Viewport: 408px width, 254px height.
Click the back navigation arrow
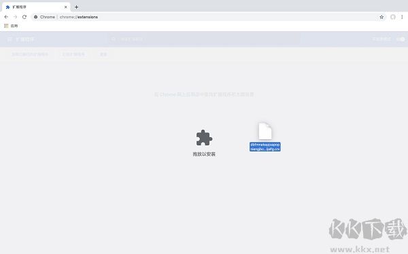point(6,17)
